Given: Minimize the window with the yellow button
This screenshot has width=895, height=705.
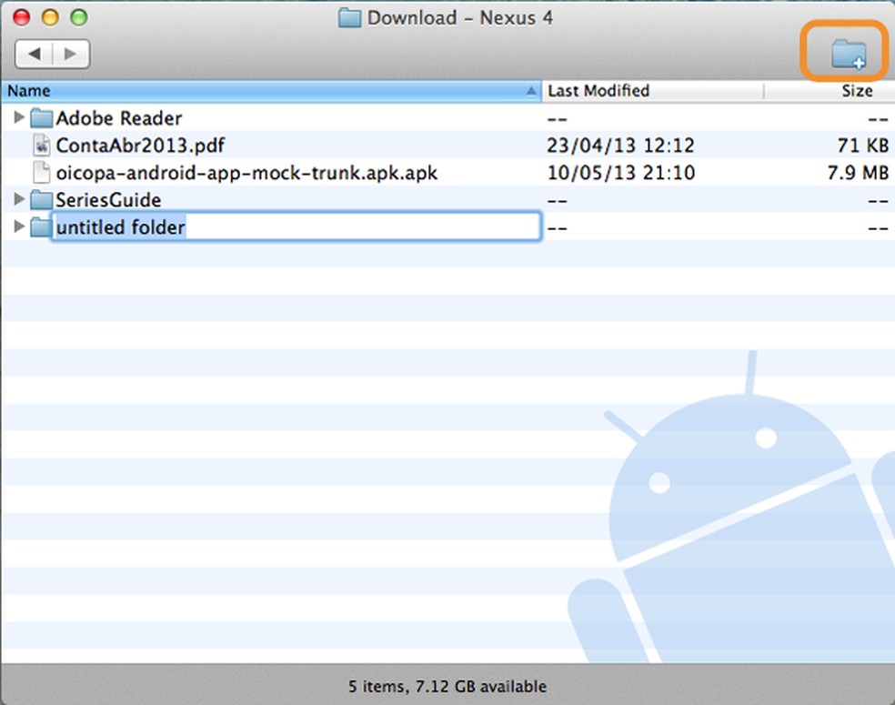Looking at the screenshot, I should pyautogui.click(x=50, y=17).
